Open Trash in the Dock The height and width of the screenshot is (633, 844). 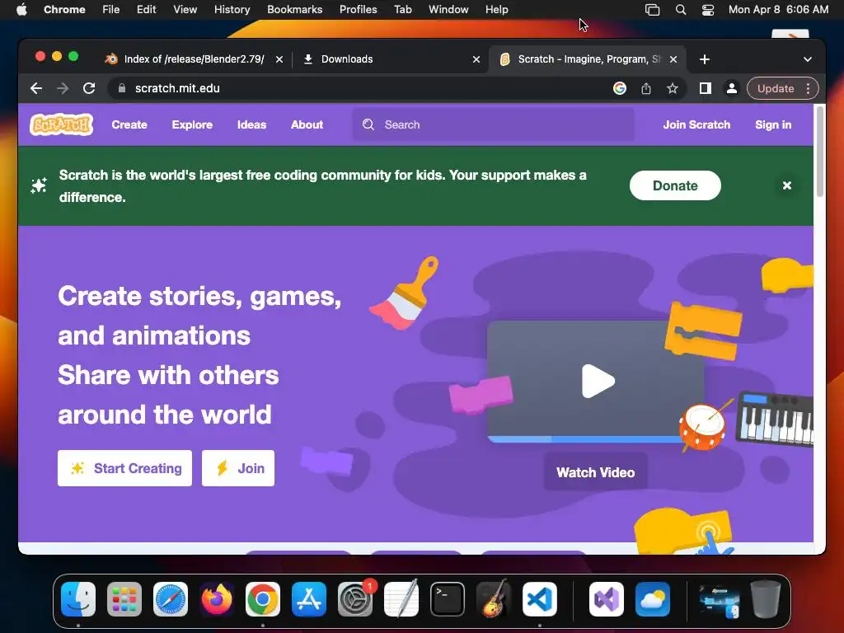766,599
